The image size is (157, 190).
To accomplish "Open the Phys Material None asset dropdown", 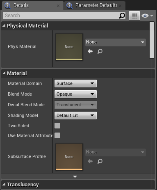I will point(116,42).
